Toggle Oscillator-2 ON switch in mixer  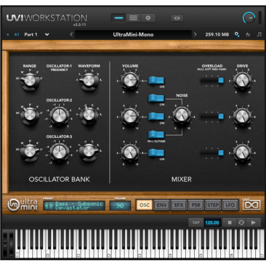[156, 117]
